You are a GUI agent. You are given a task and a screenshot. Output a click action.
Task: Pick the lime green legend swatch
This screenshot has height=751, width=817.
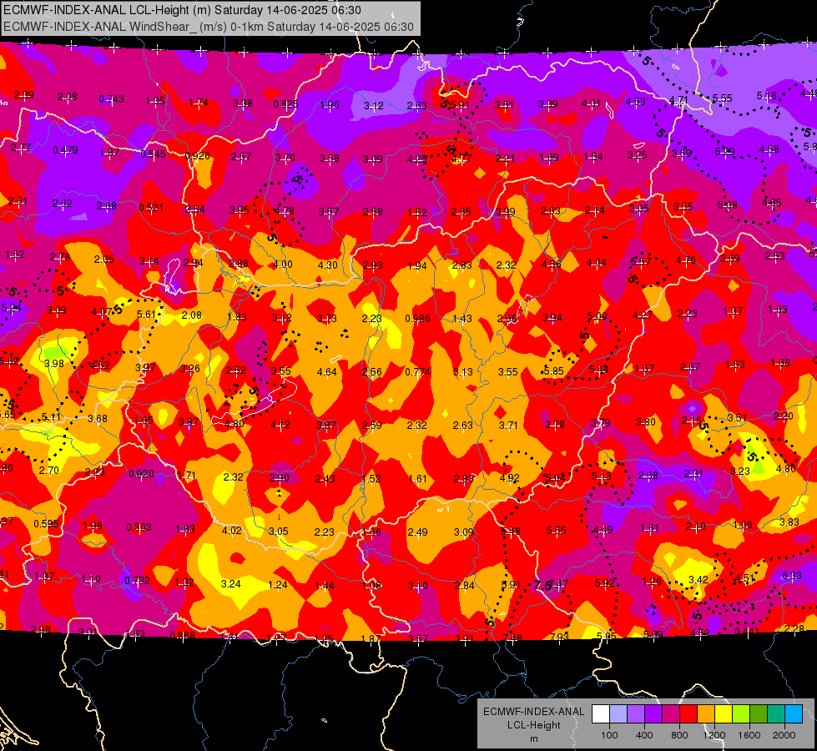741,714
